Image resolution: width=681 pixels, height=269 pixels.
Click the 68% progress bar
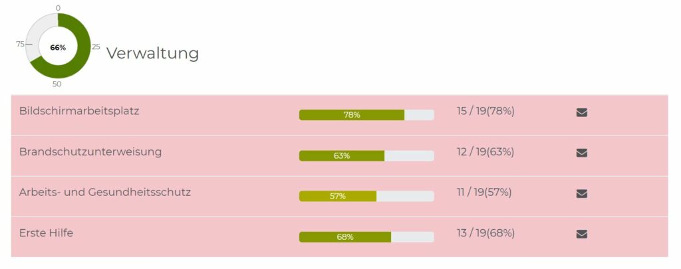pos(366,237)
